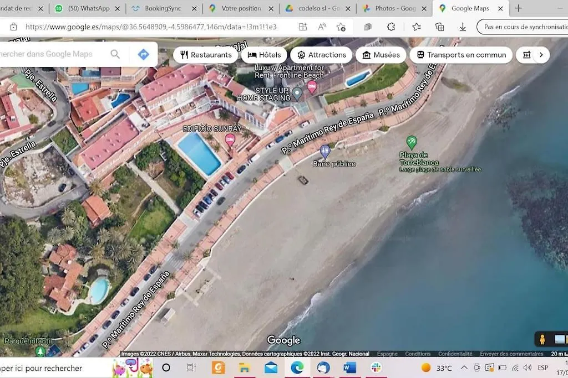Image resolution: width=568 pixels, height=378 pixels.
Task: Open the Confidentialité link in footer
Action: (x=455, y=354)
